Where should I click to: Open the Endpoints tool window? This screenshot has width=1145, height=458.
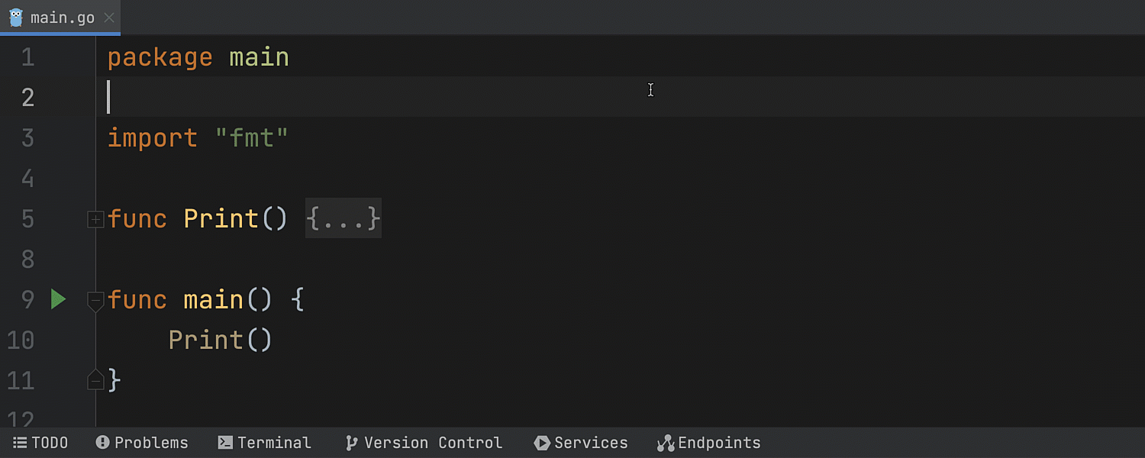click(709, 443)
